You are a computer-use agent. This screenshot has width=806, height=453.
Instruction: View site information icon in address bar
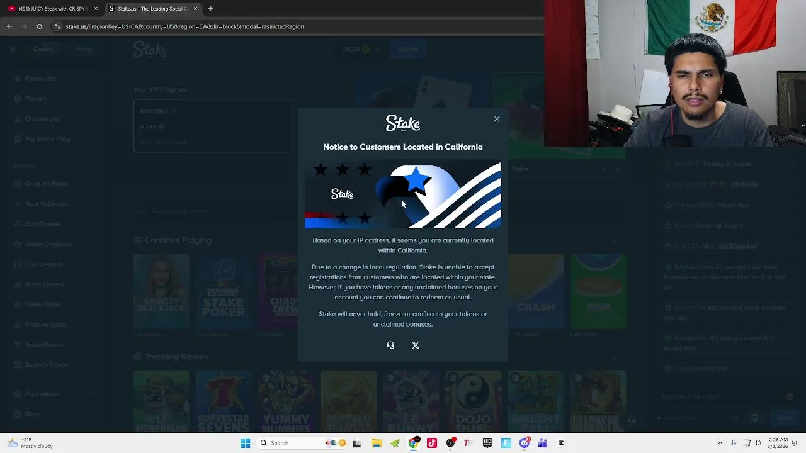[57, 26]
